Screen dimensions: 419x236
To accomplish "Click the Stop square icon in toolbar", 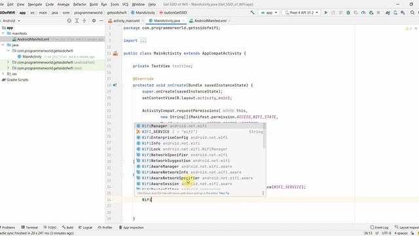I will pos(378,12).
